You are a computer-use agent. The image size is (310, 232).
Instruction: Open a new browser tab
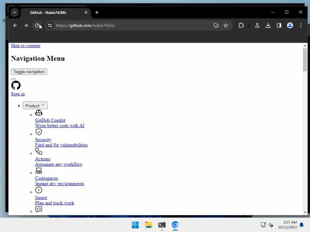click(97, 12)
